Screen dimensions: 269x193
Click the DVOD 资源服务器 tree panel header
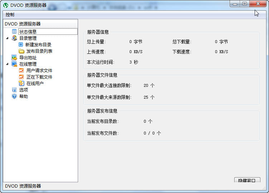23,24
